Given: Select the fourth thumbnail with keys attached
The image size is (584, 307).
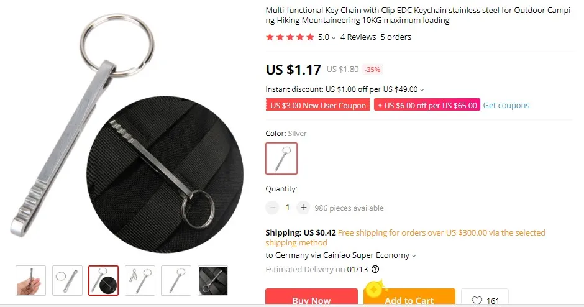Looking at the screenshot, I should (x=140, y=280).
